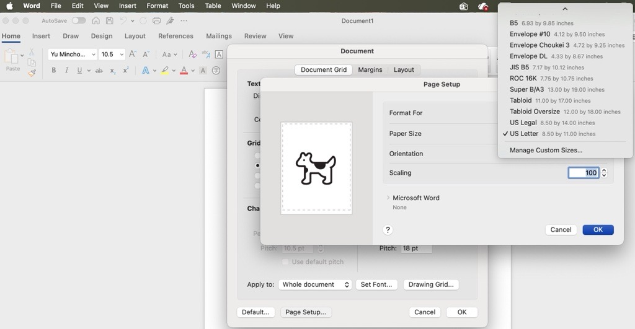
Task: Toggle Underline formatting
Action: [x=79, y=71]
